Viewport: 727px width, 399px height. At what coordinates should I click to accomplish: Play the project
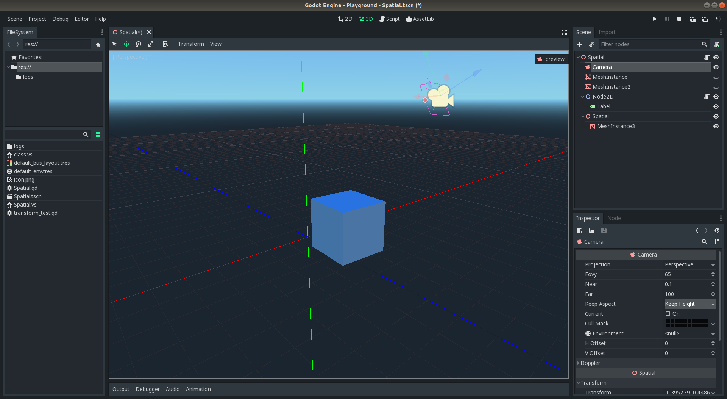click(x=655, y=19)
